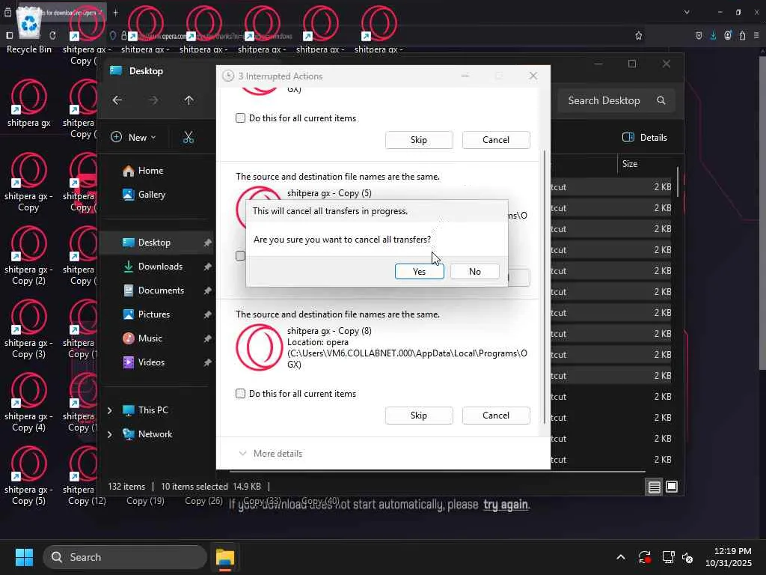Go up one folder level in Explorer
766x575 pixels.
(189, 100)
